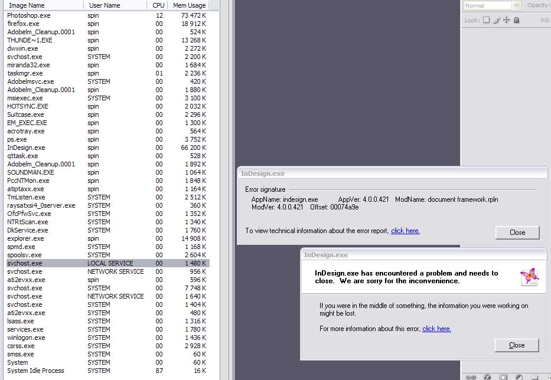Select csrss.exe process row
Viewport: 551px width, 380px height.
(x=108, y=346)
